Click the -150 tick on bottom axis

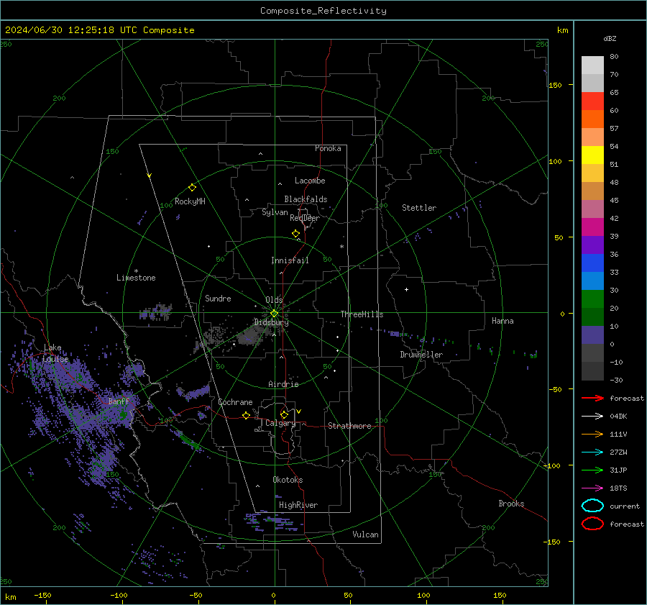point(42,596)
